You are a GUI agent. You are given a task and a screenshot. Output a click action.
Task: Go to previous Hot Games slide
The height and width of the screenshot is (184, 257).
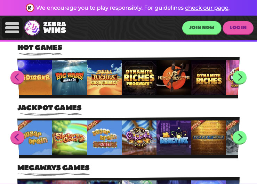(17, 77)
